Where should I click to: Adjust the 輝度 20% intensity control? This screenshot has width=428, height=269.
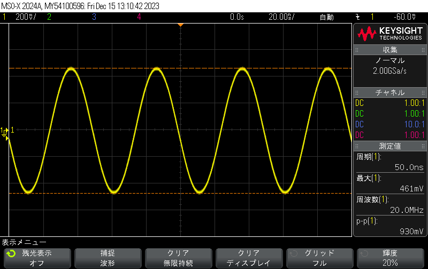[390, 258]
